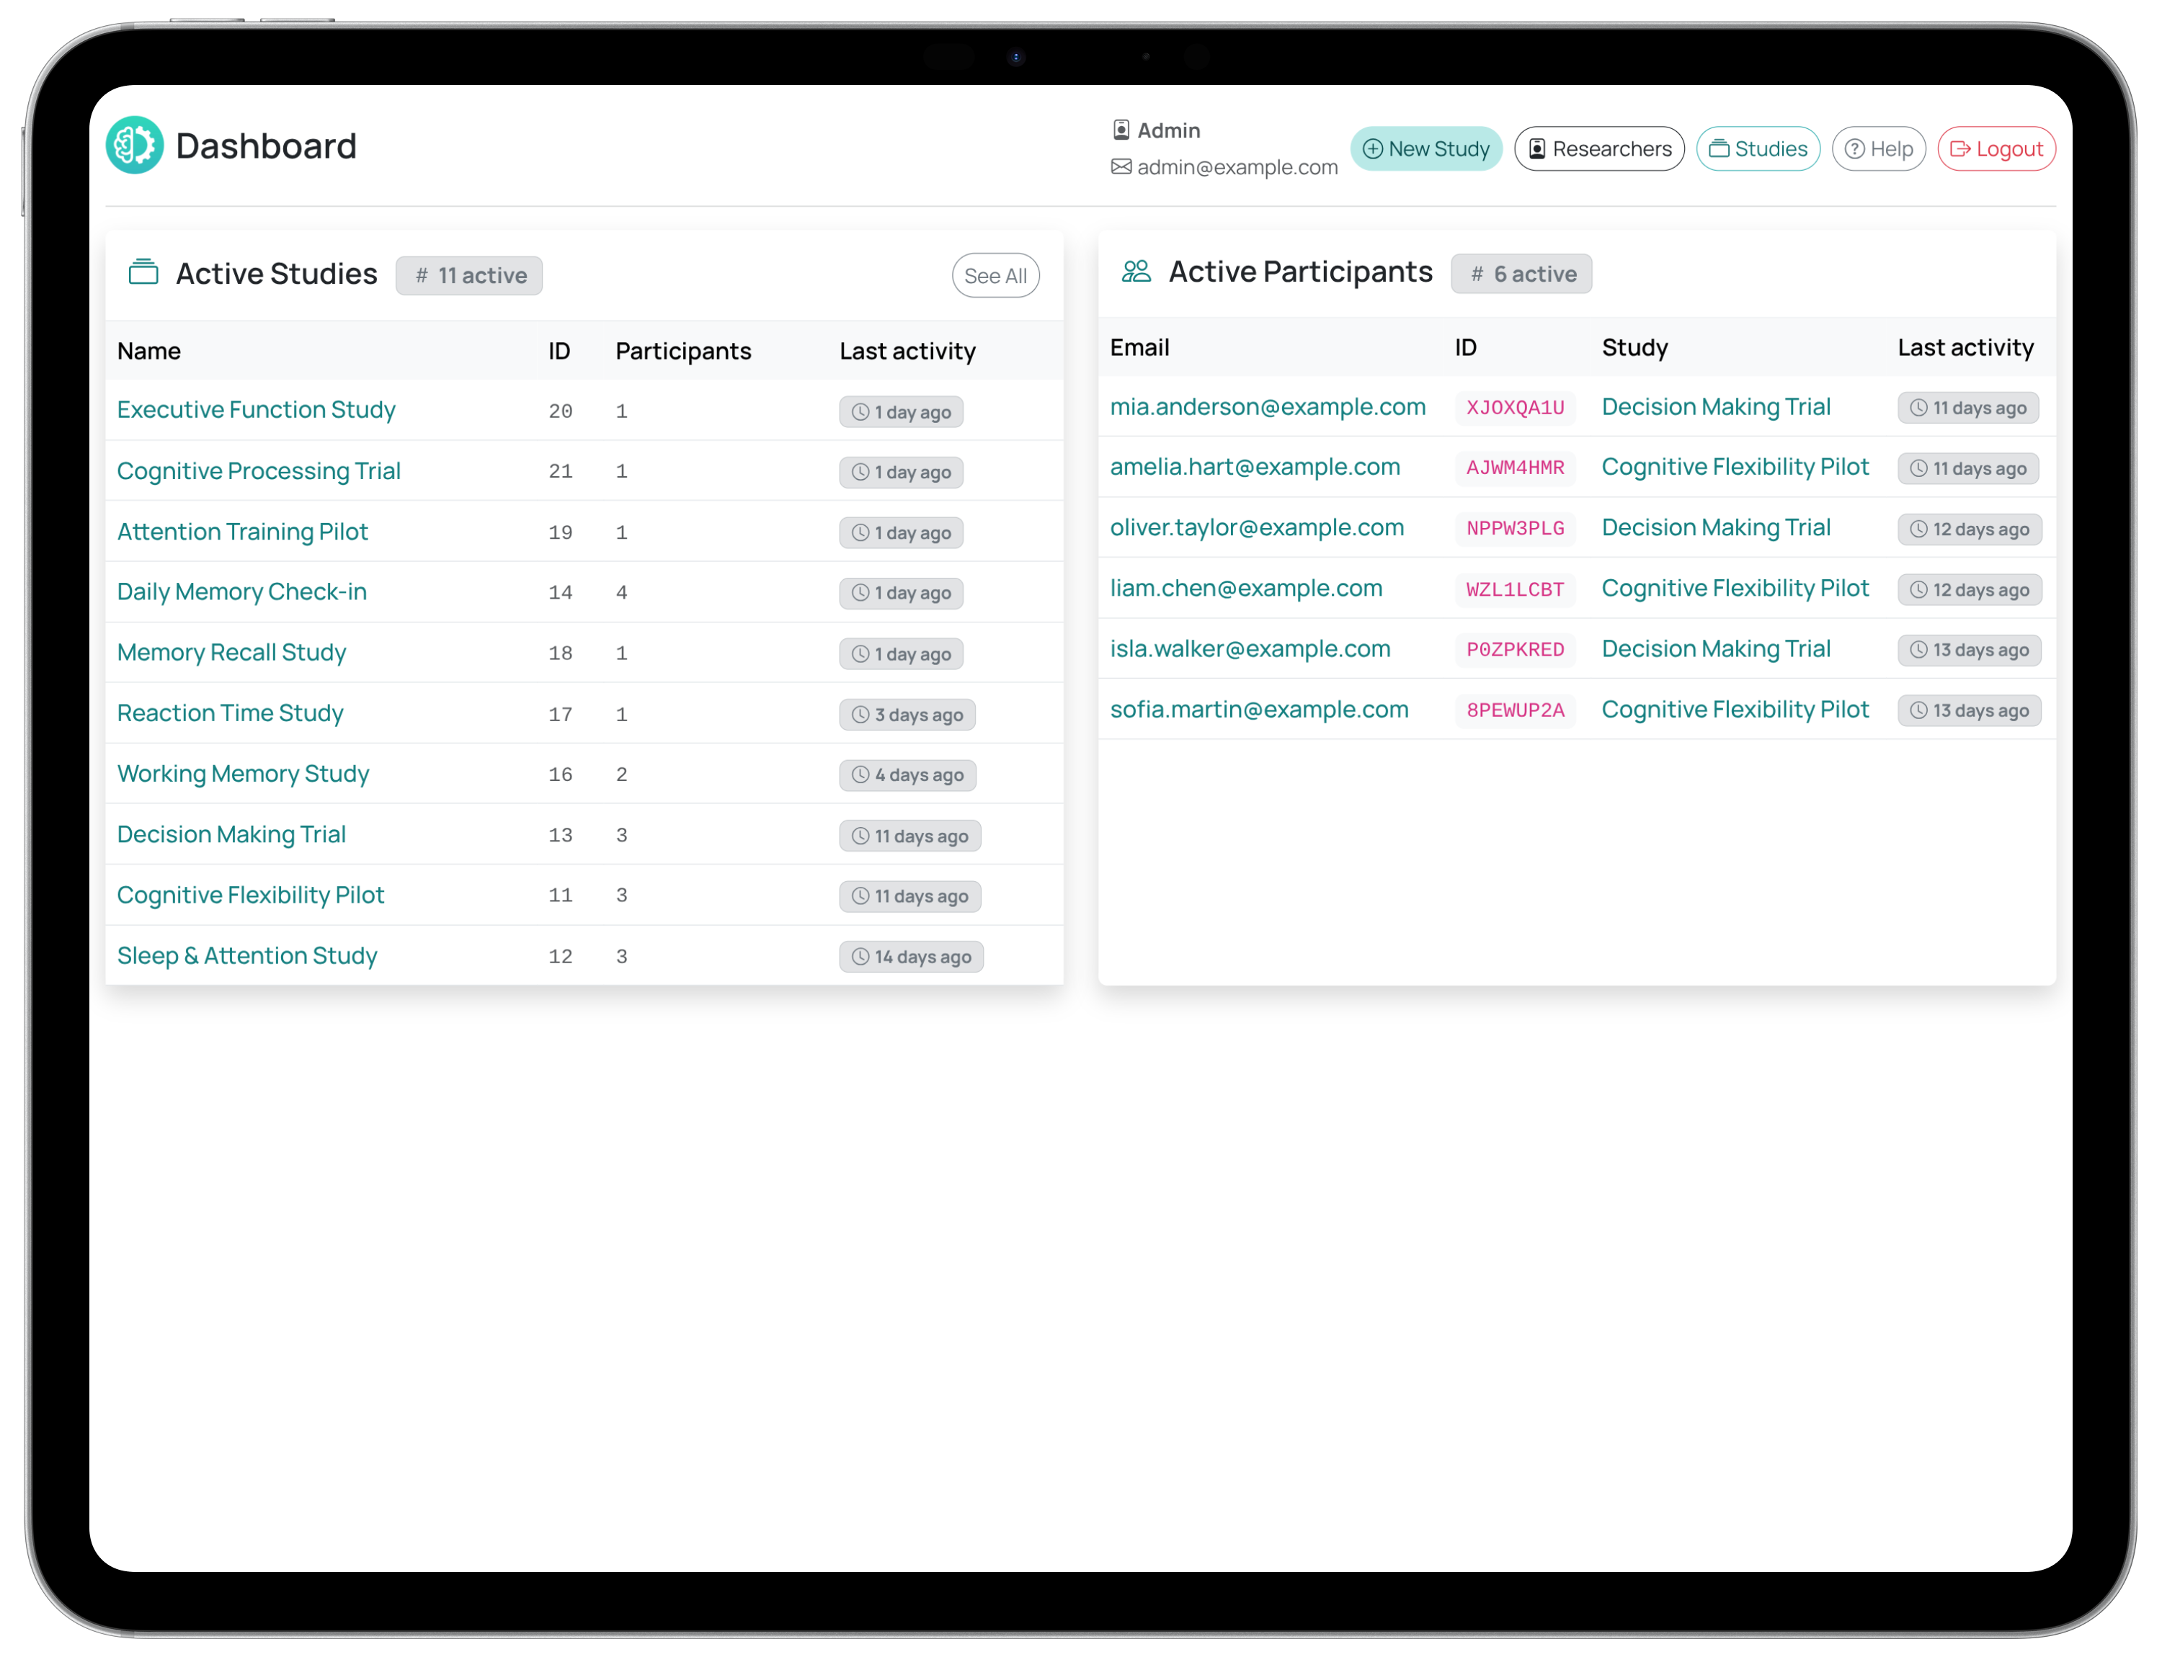Click the plus icon in New Study
This screenshot has width=2162, height=1657.
[x=1371, y=149]
